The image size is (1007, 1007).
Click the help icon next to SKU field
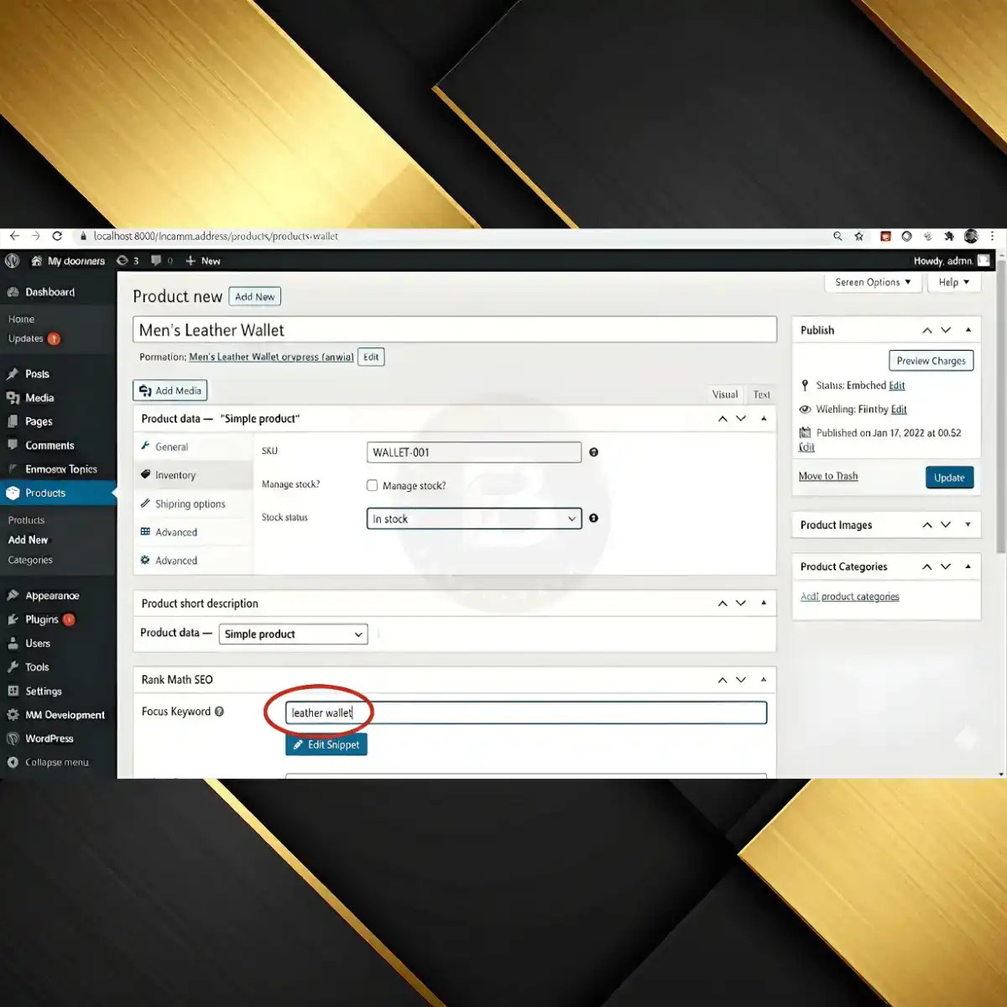tap(593, 452)
